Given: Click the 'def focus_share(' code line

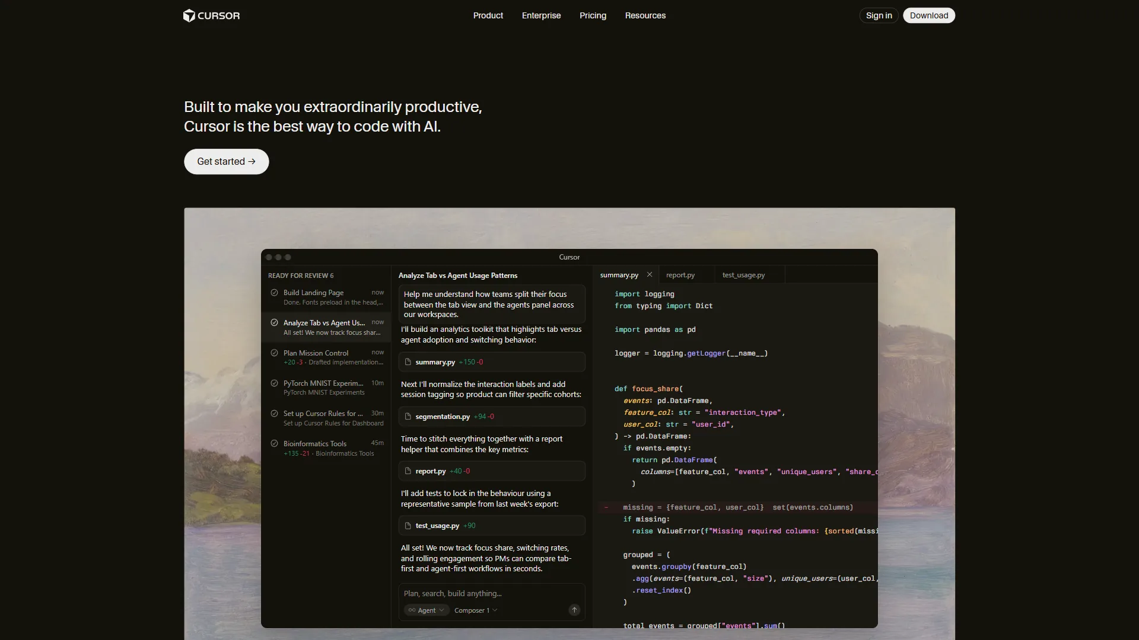Looking at the screenshot, I should pyautogui.click(x=648, y=389).
